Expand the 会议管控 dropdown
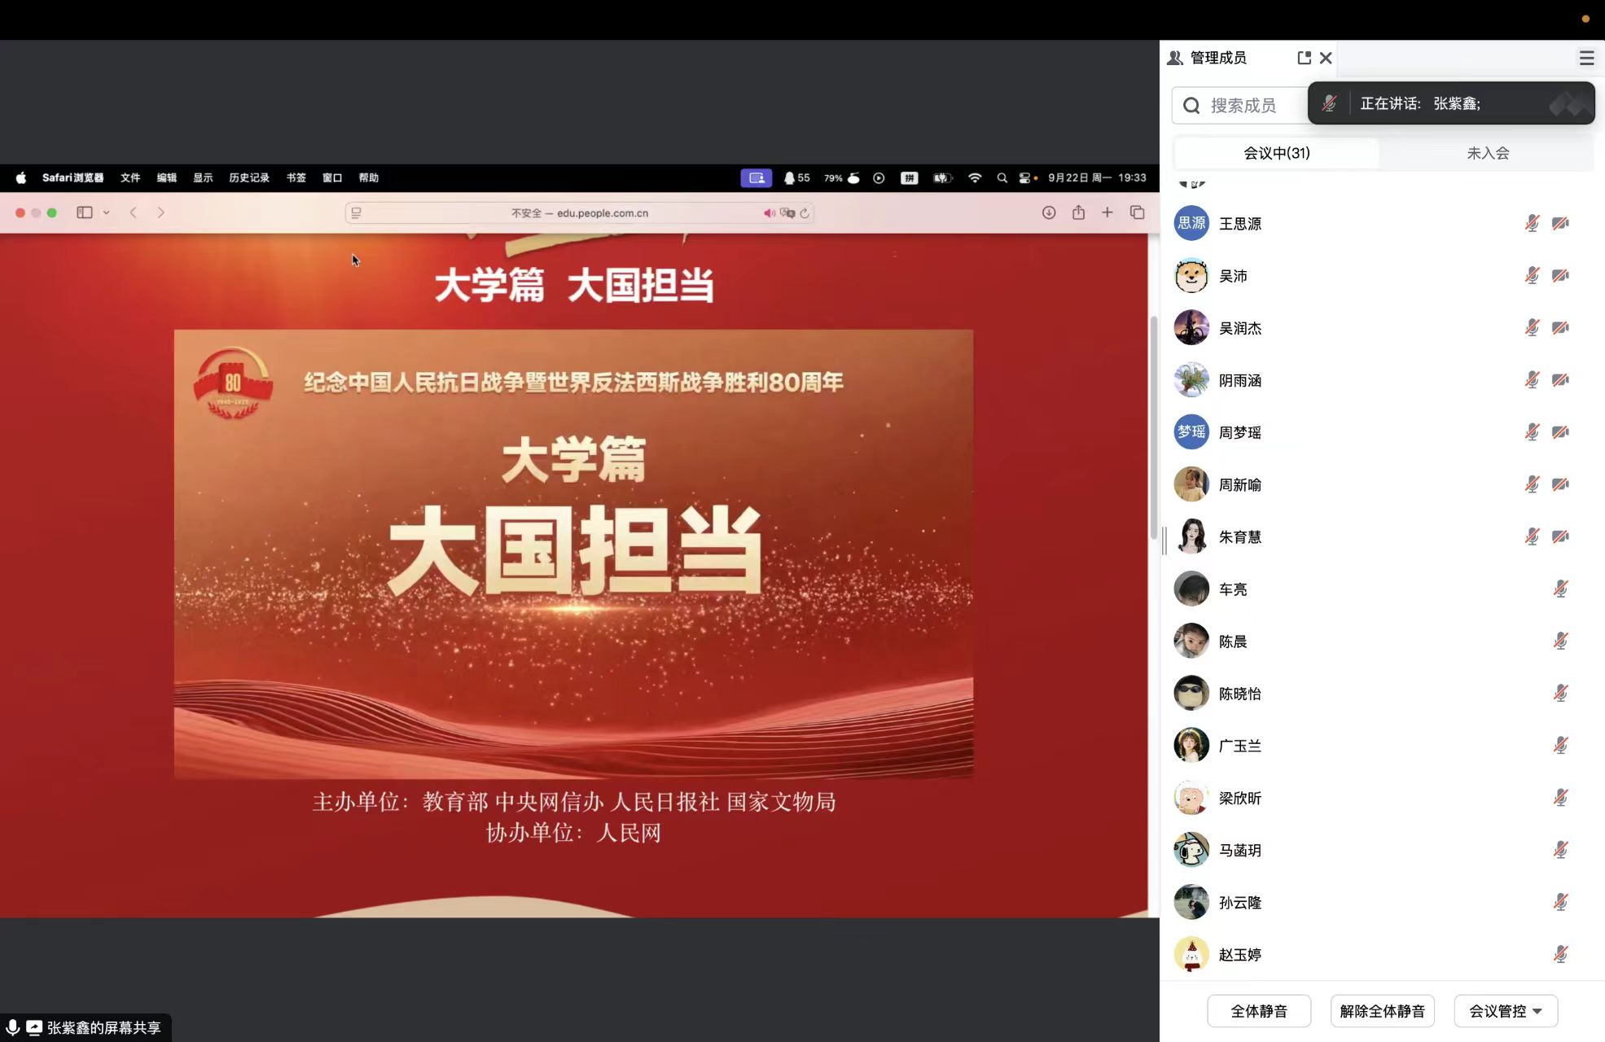This screenshot has width=1605, height=1042. point(1505,1011)
